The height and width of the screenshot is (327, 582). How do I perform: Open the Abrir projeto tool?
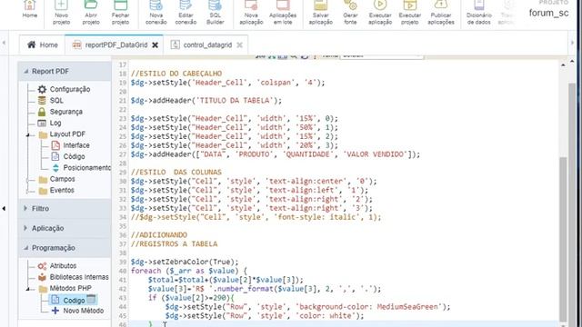click(91, 13)
